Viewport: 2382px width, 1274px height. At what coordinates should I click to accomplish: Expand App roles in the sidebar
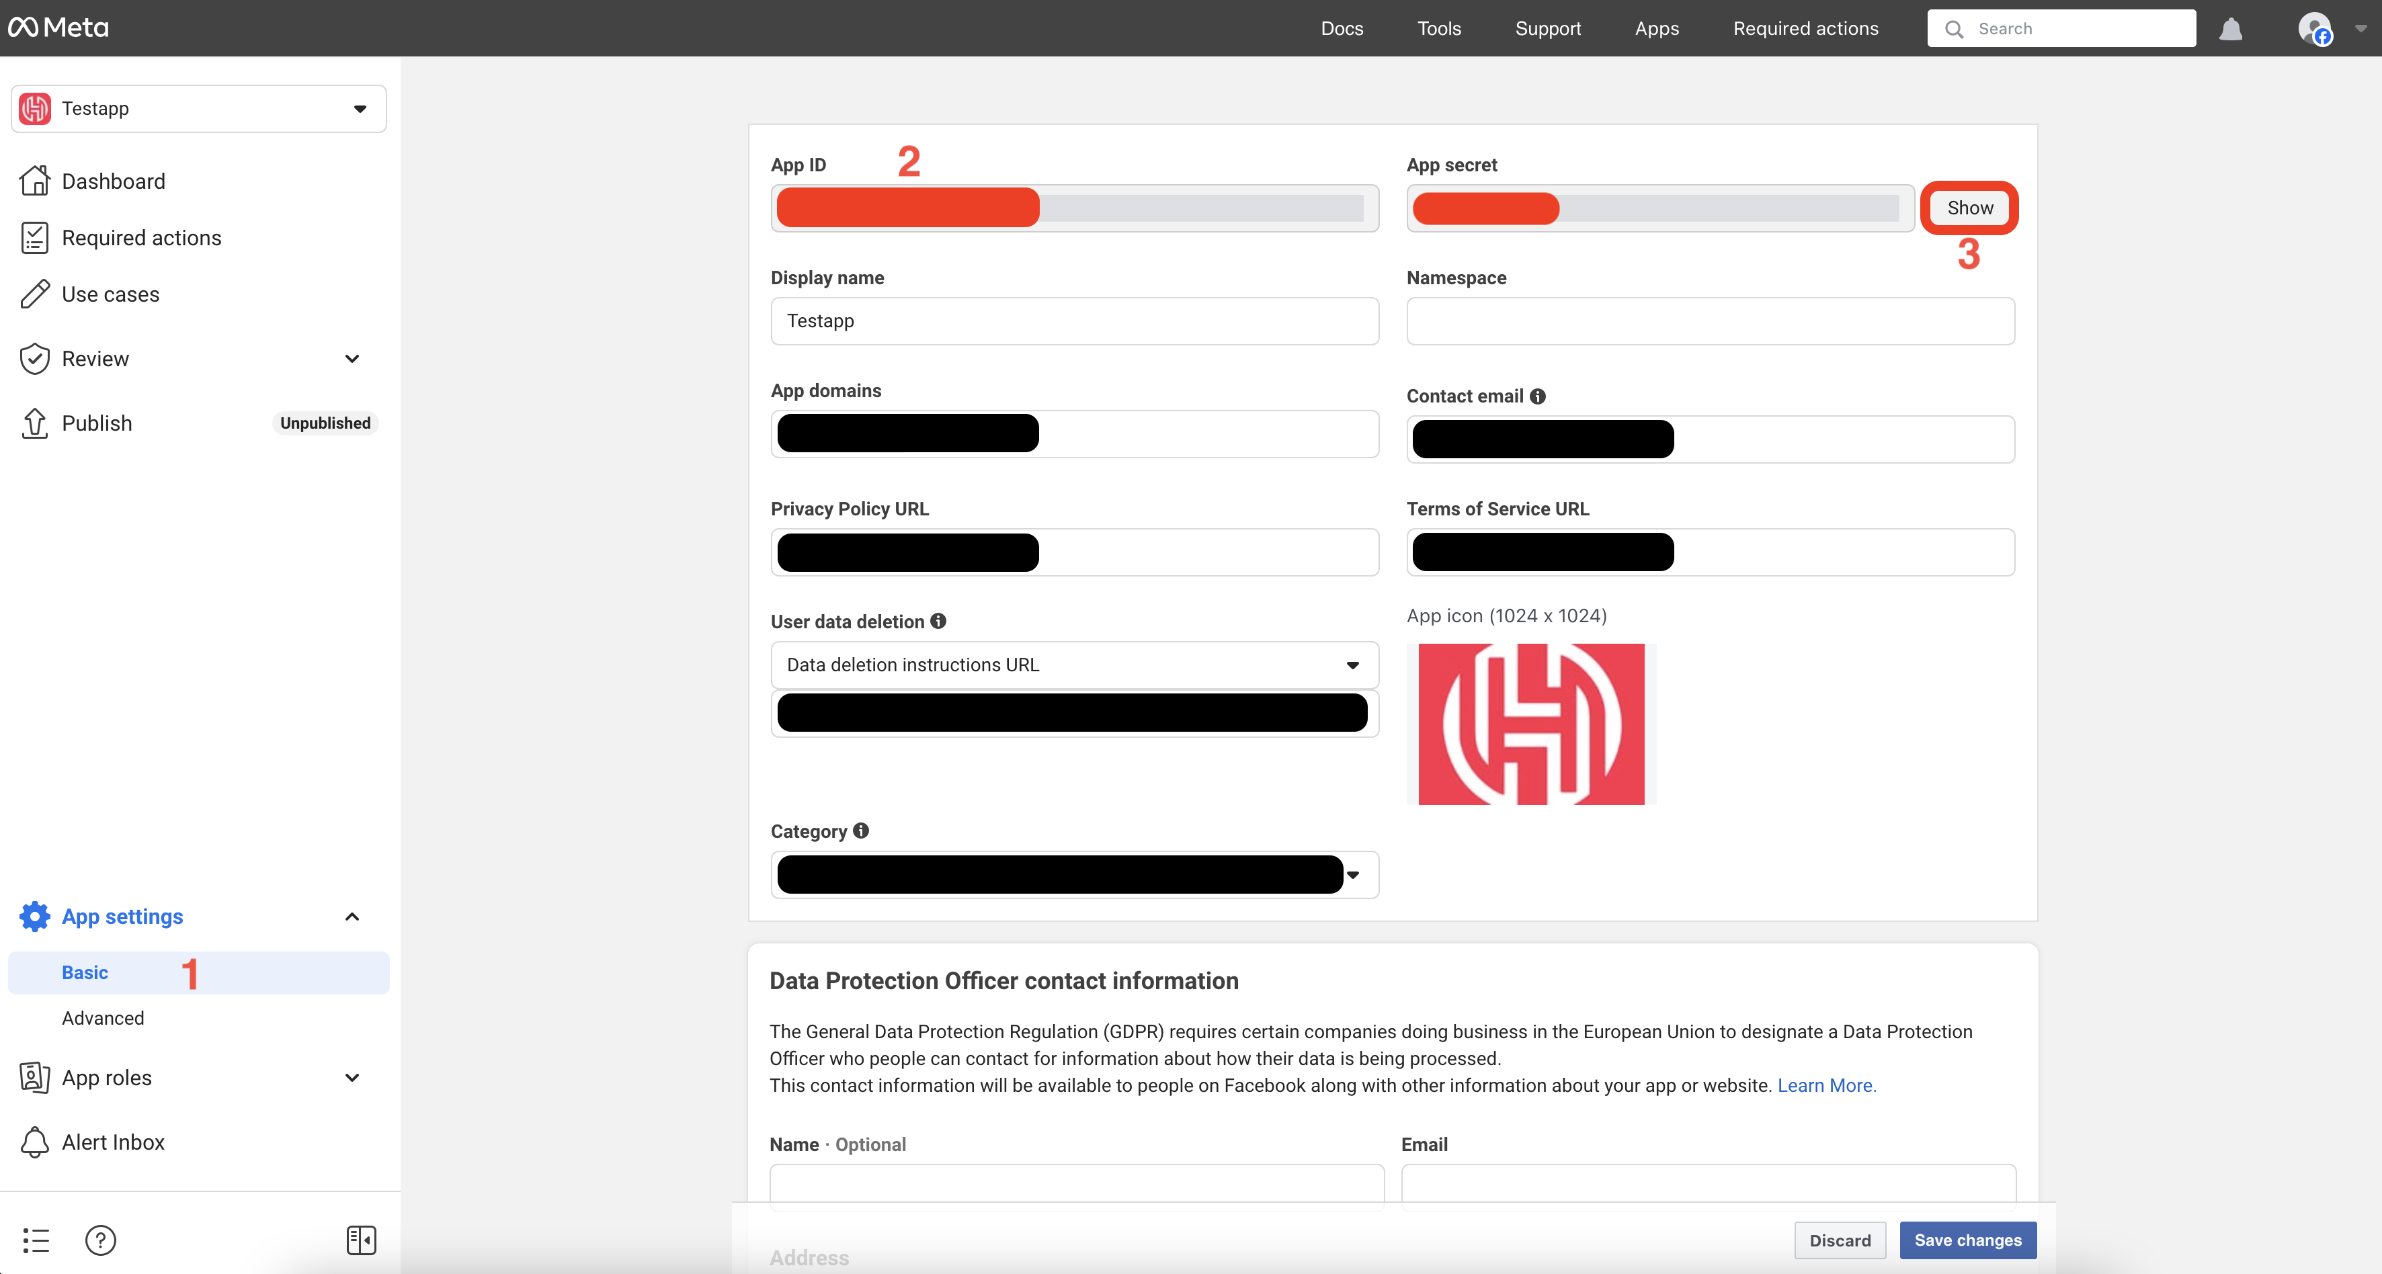[x=352, y=1077]
